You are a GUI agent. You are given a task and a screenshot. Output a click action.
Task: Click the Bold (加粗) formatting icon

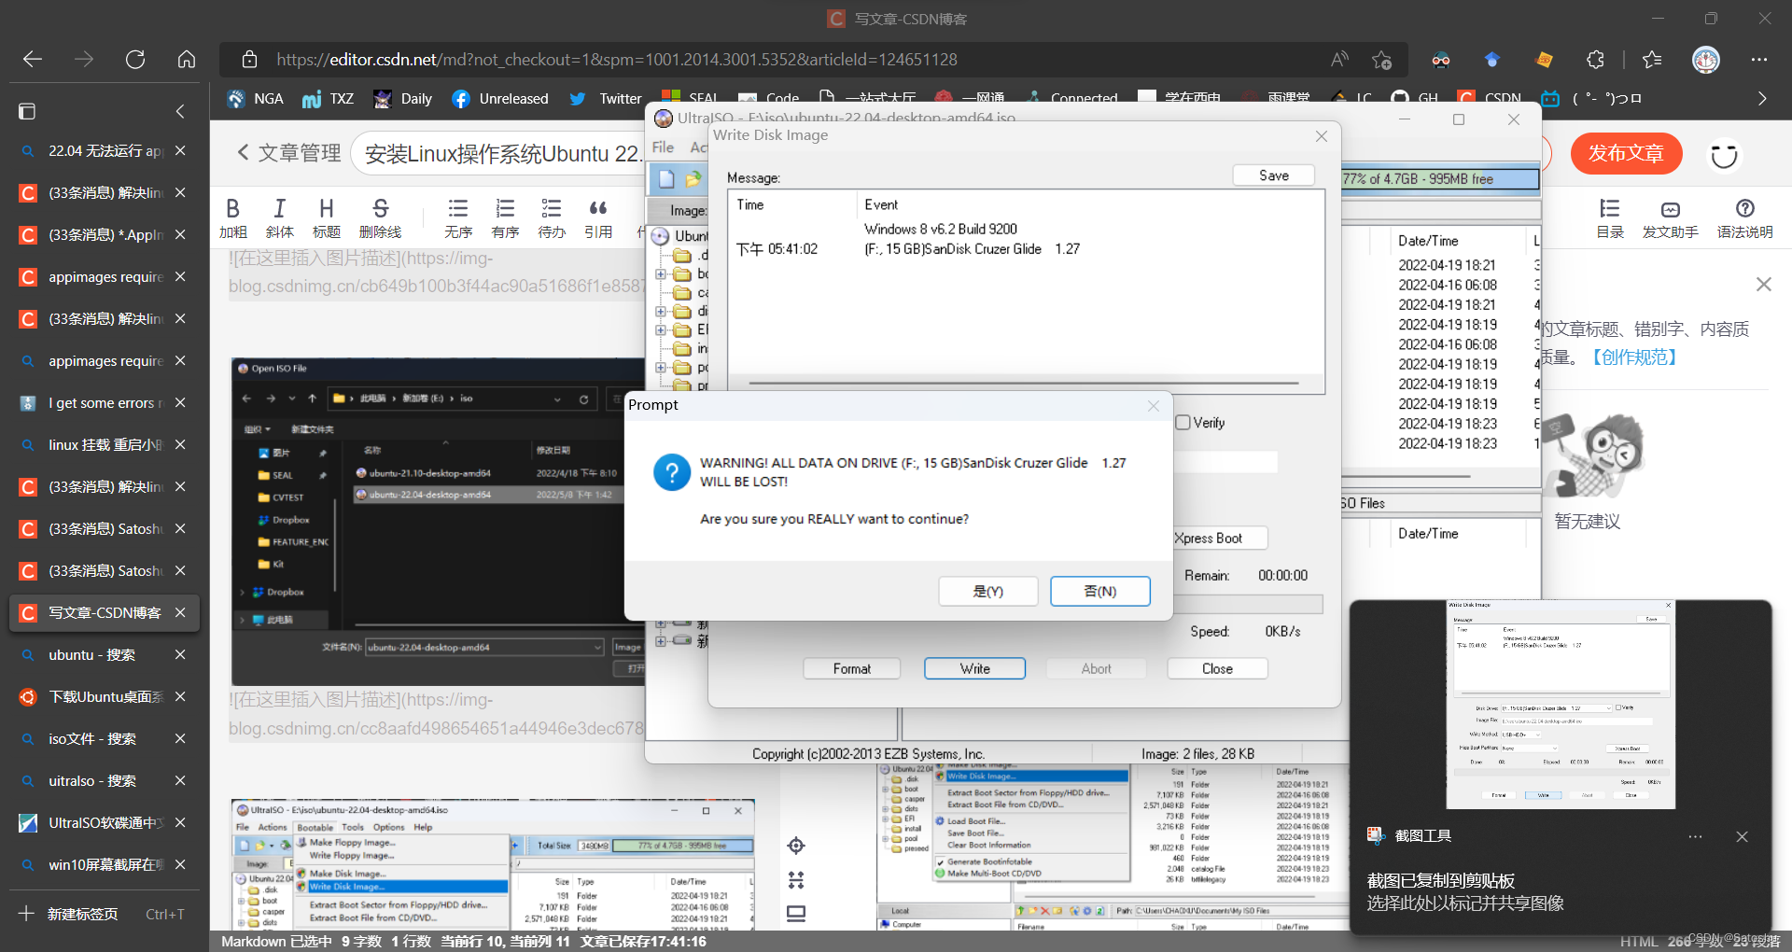coord(232,217)
